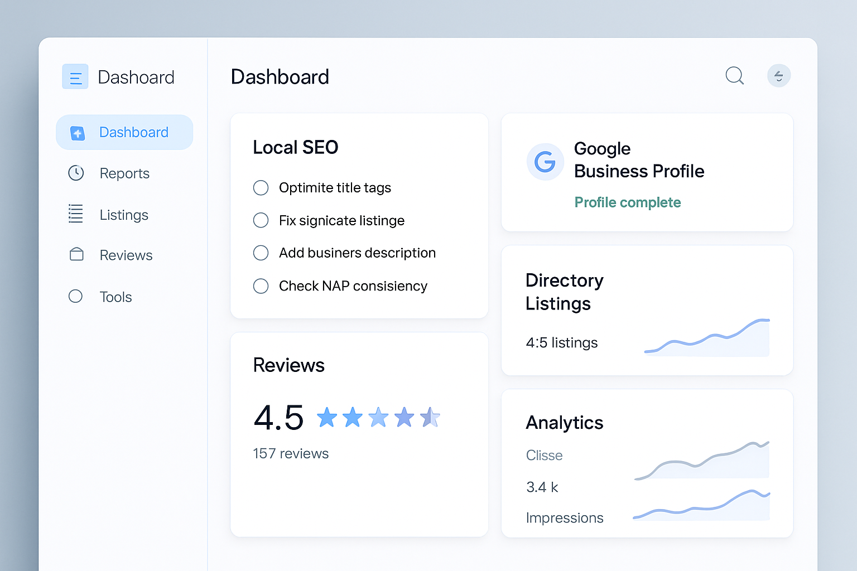Click the Profile complete status link
The height and width of the screenshot is (571, 857).
click(x=627, y=202)
